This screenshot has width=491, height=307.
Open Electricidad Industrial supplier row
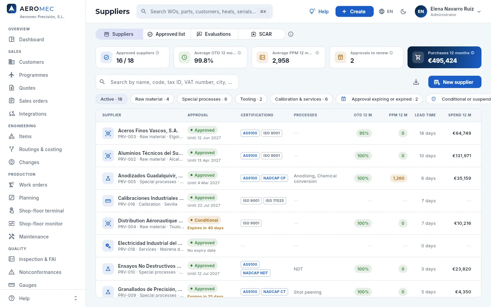[x=288, y=246]
